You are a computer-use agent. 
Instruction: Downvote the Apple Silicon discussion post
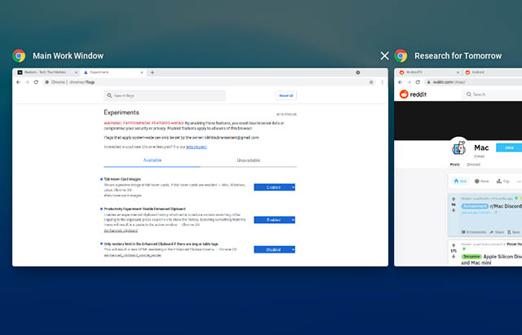(453, 257)
